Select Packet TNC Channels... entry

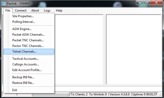pyautogui.click(x=29, y=40)
